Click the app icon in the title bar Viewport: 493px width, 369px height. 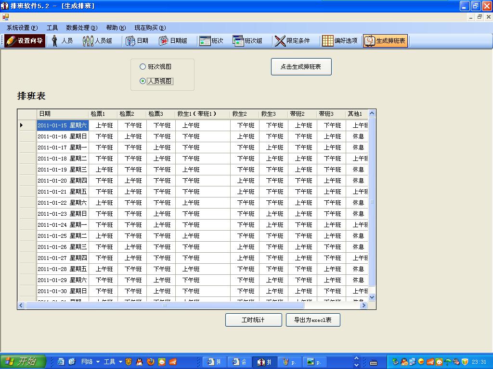[x=5, y=6]
